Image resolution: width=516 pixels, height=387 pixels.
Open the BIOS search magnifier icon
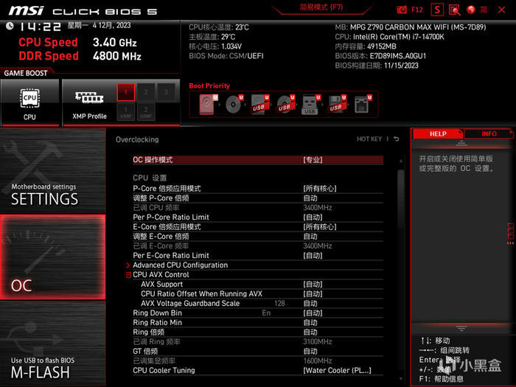[454, 10]
